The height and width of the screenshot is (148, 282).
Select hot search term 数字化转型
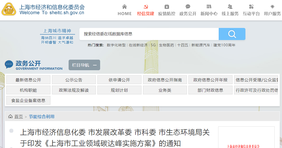(x=116, y=45)
